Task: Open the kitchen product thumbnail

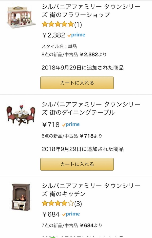Action: [21, 197]
